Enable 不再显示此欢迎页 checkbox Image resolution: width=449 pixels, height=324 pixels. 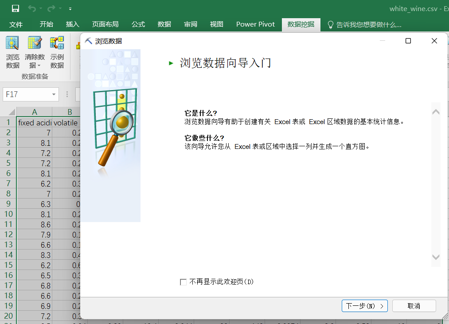pyautogui.click(x=184, y=282)
